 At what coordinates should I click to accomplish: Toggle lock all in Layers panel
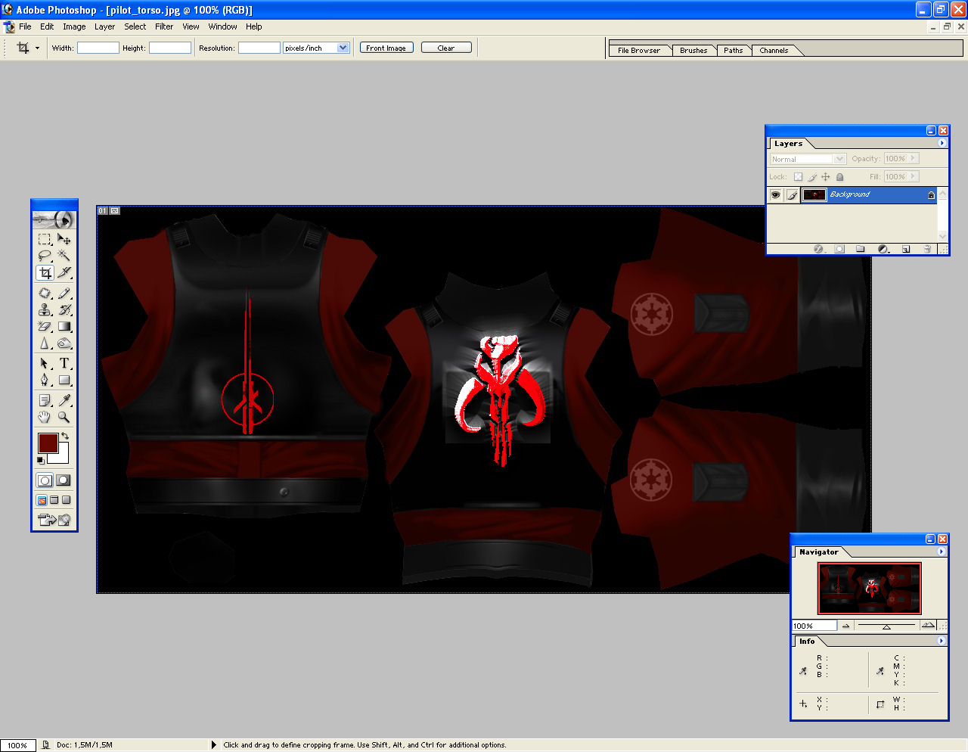point(839,177)
